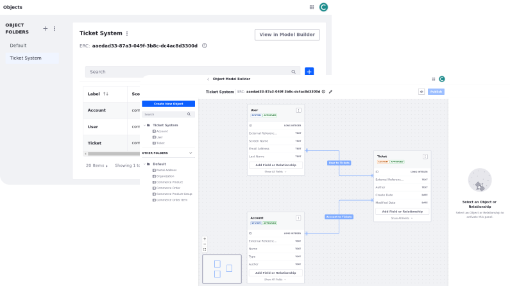Image resolution: width=510 pixels, height=286 pixels.
Task: Open the User object card options menu
Action: point(298,110)
